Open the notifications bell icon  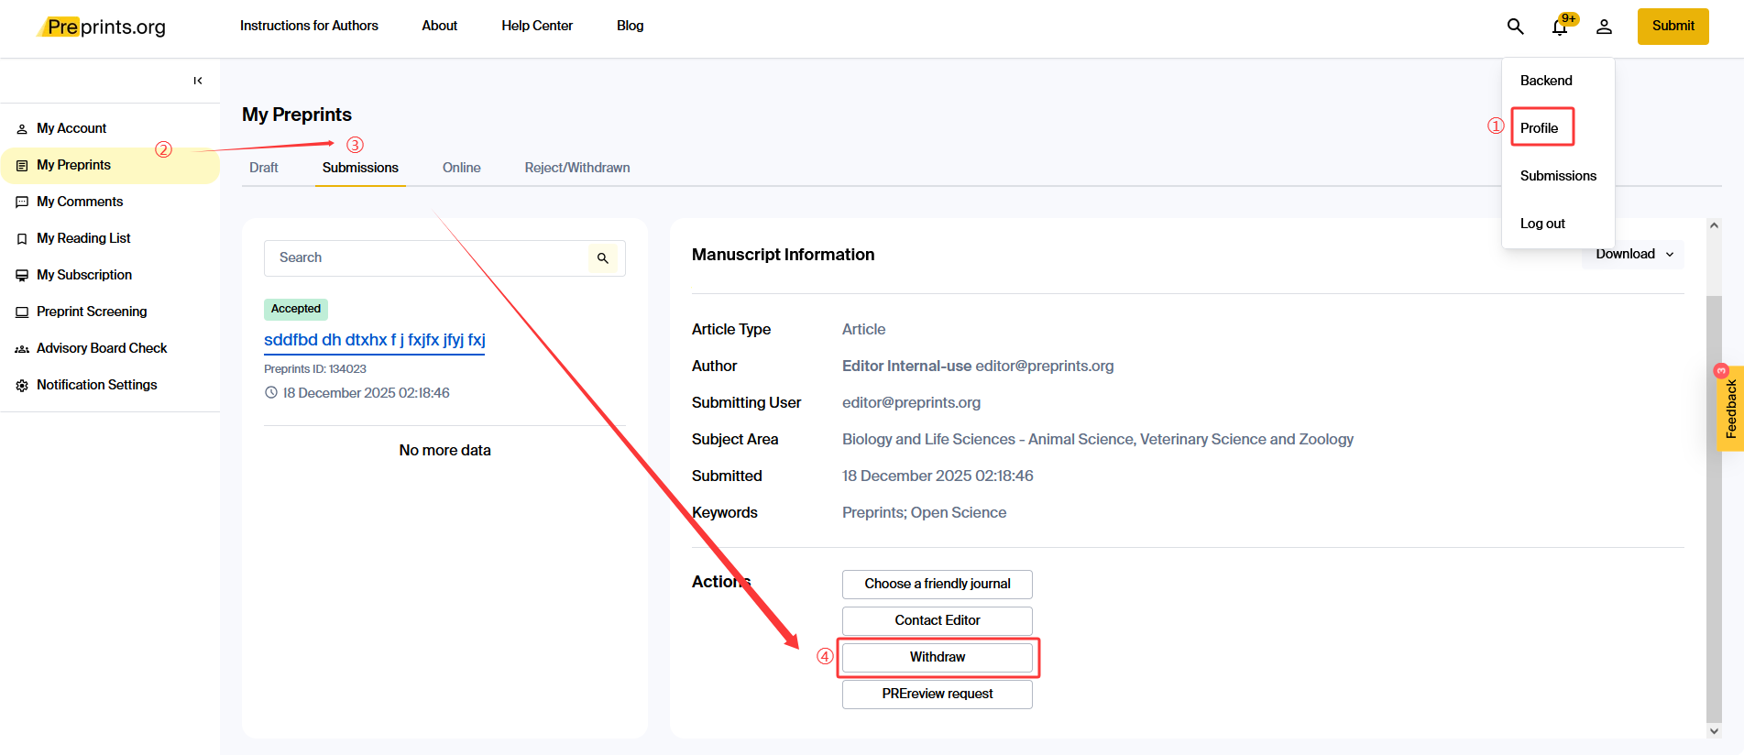click(1560, 27)
